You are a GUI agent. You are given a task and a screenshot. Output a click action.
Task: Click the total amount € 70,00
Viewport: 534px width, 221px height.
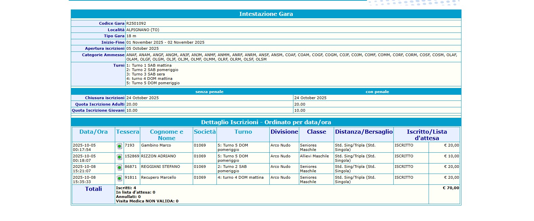click(451, 188)
